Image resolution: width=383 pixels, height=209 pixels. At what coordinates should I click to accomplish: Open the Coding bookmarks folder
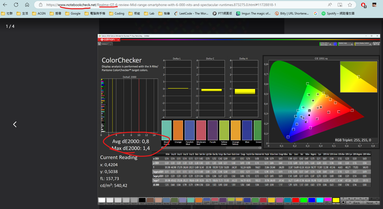(x=117, y=13)
